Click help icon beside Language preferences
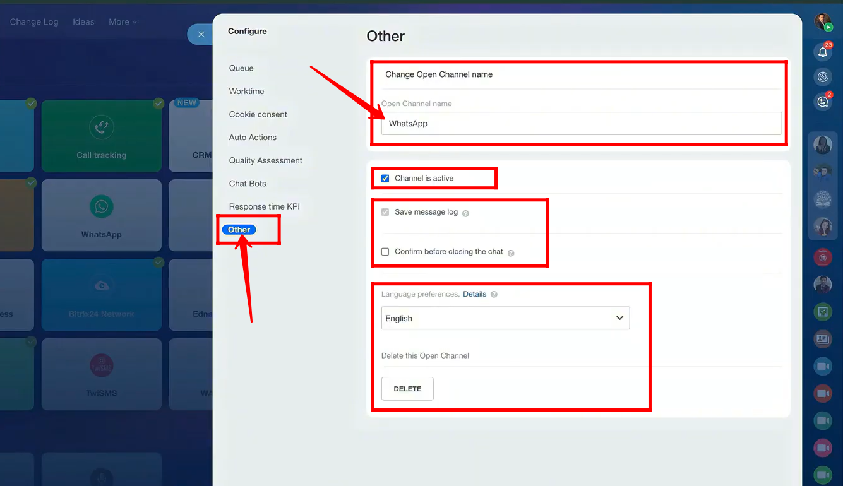The width and height of the screenshot is (843, 486). click(494, 295)
